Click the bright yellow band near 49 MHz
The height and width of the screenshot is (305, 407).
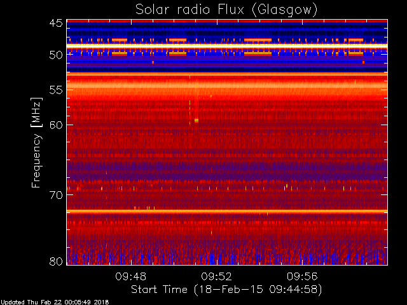pyautogui.click(x=227, y=46)
